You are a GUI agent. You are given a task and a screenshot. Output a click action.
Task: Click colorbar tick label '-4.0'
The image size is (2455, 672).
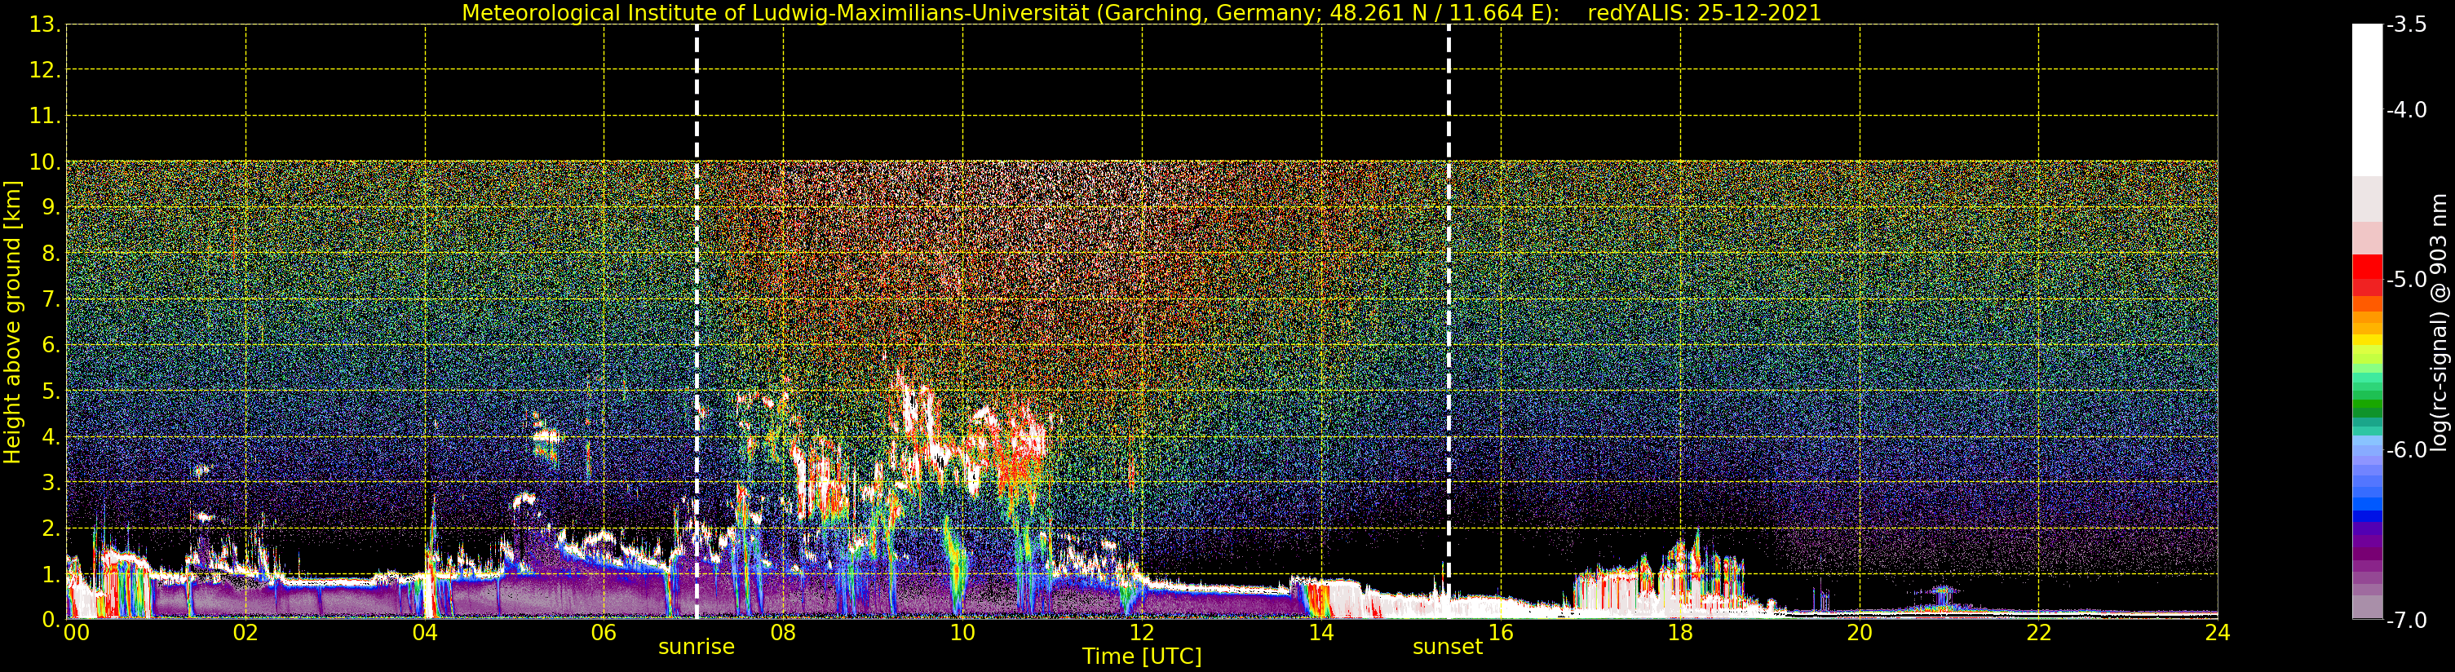click(x=2406, y=109)
